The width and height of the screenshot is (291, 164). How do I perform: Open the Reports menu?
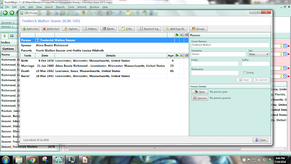pyautogui.click(x=60, y=7)
